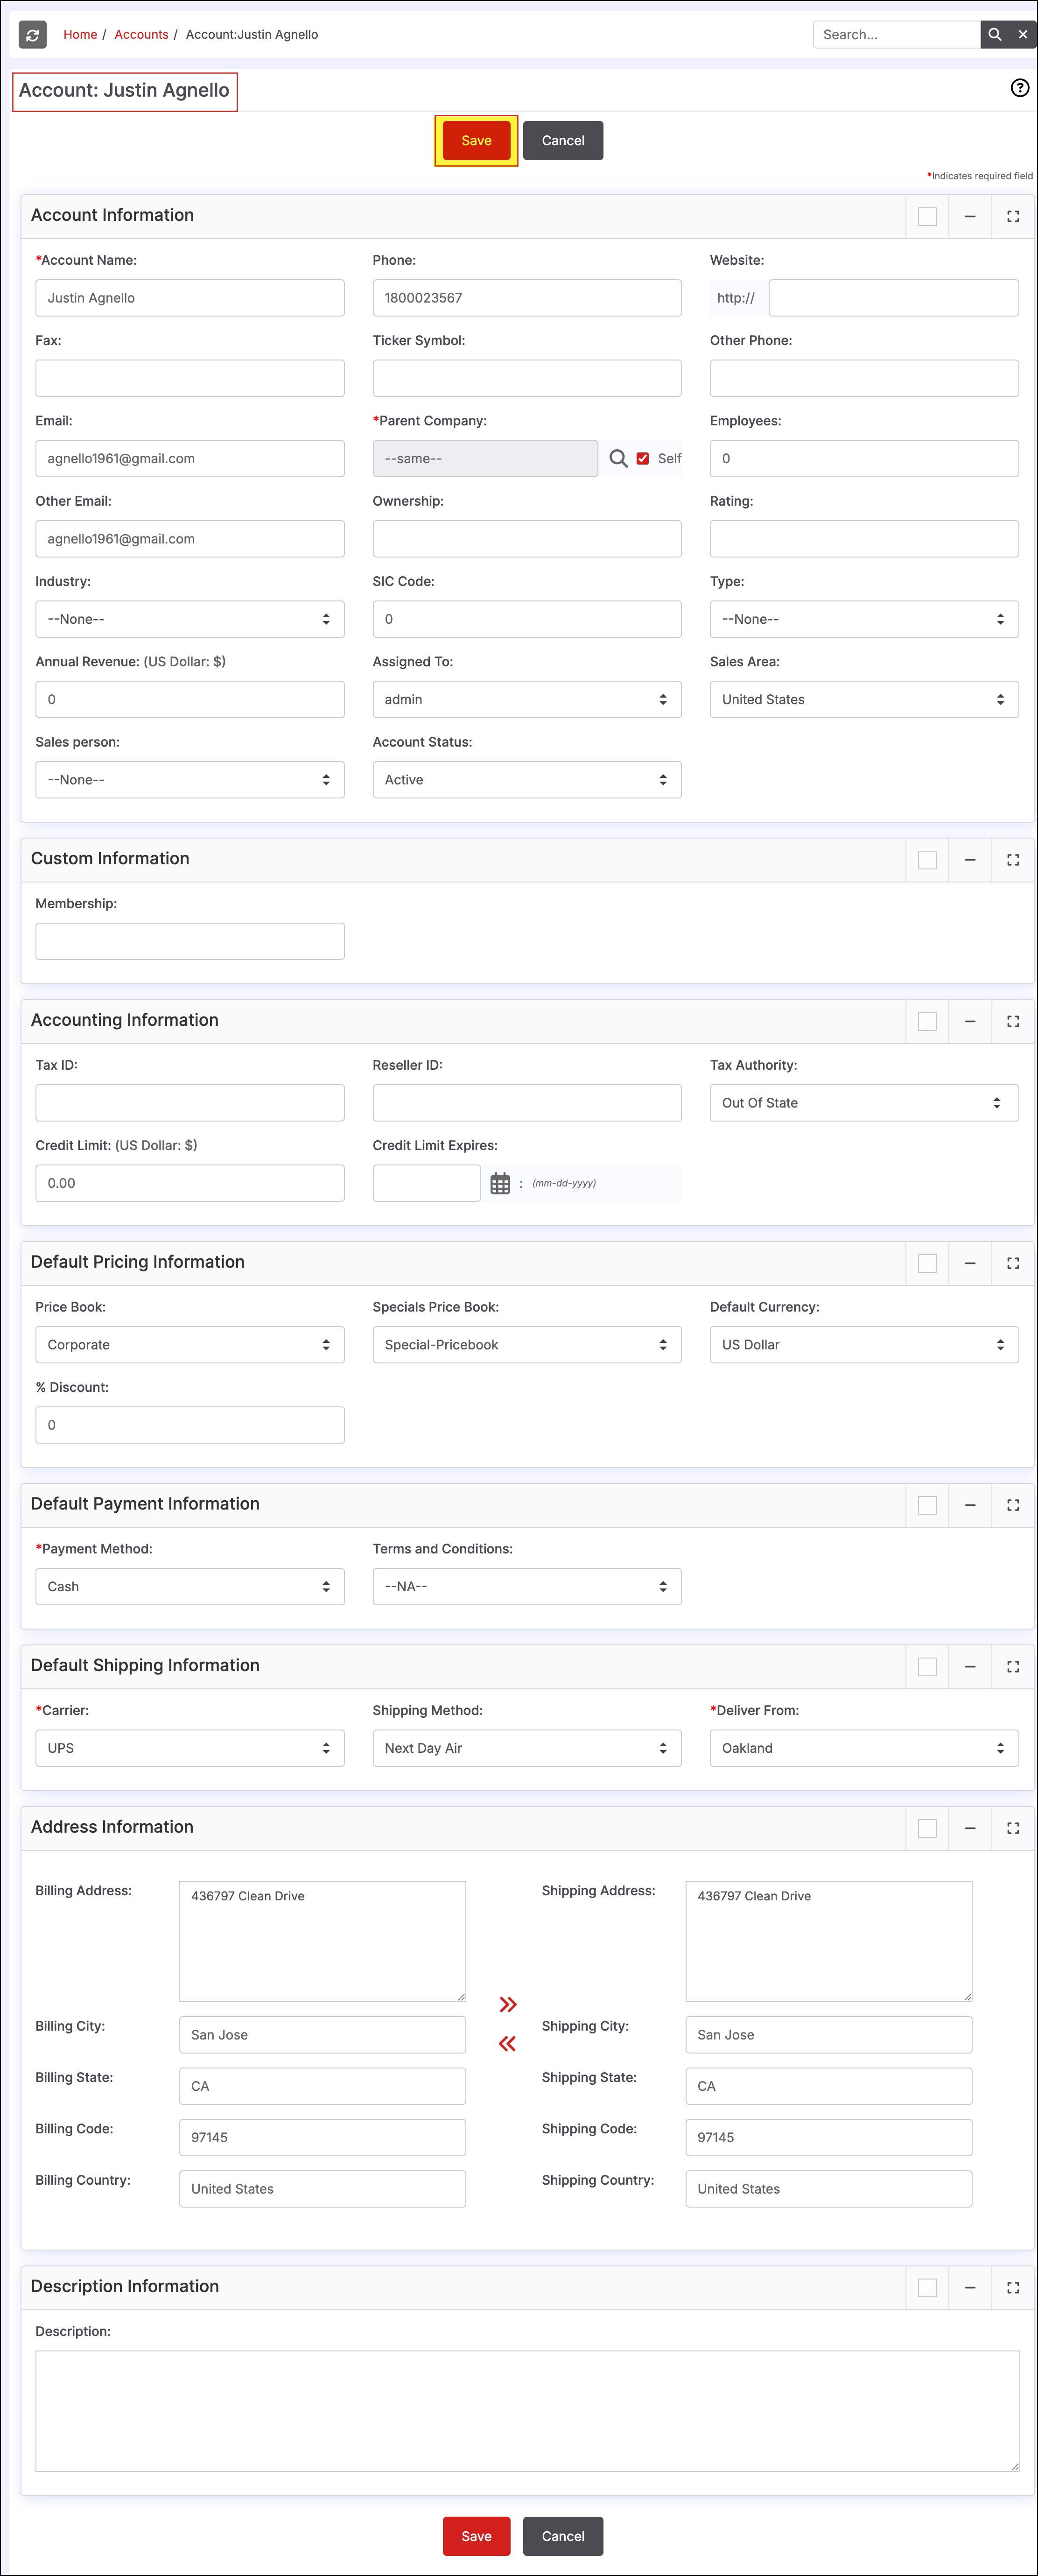Image resolution: width=1038 pixels, height=2576 pixels.
Task: Tick the Account Information header checkbox
Action: [927, 216]
